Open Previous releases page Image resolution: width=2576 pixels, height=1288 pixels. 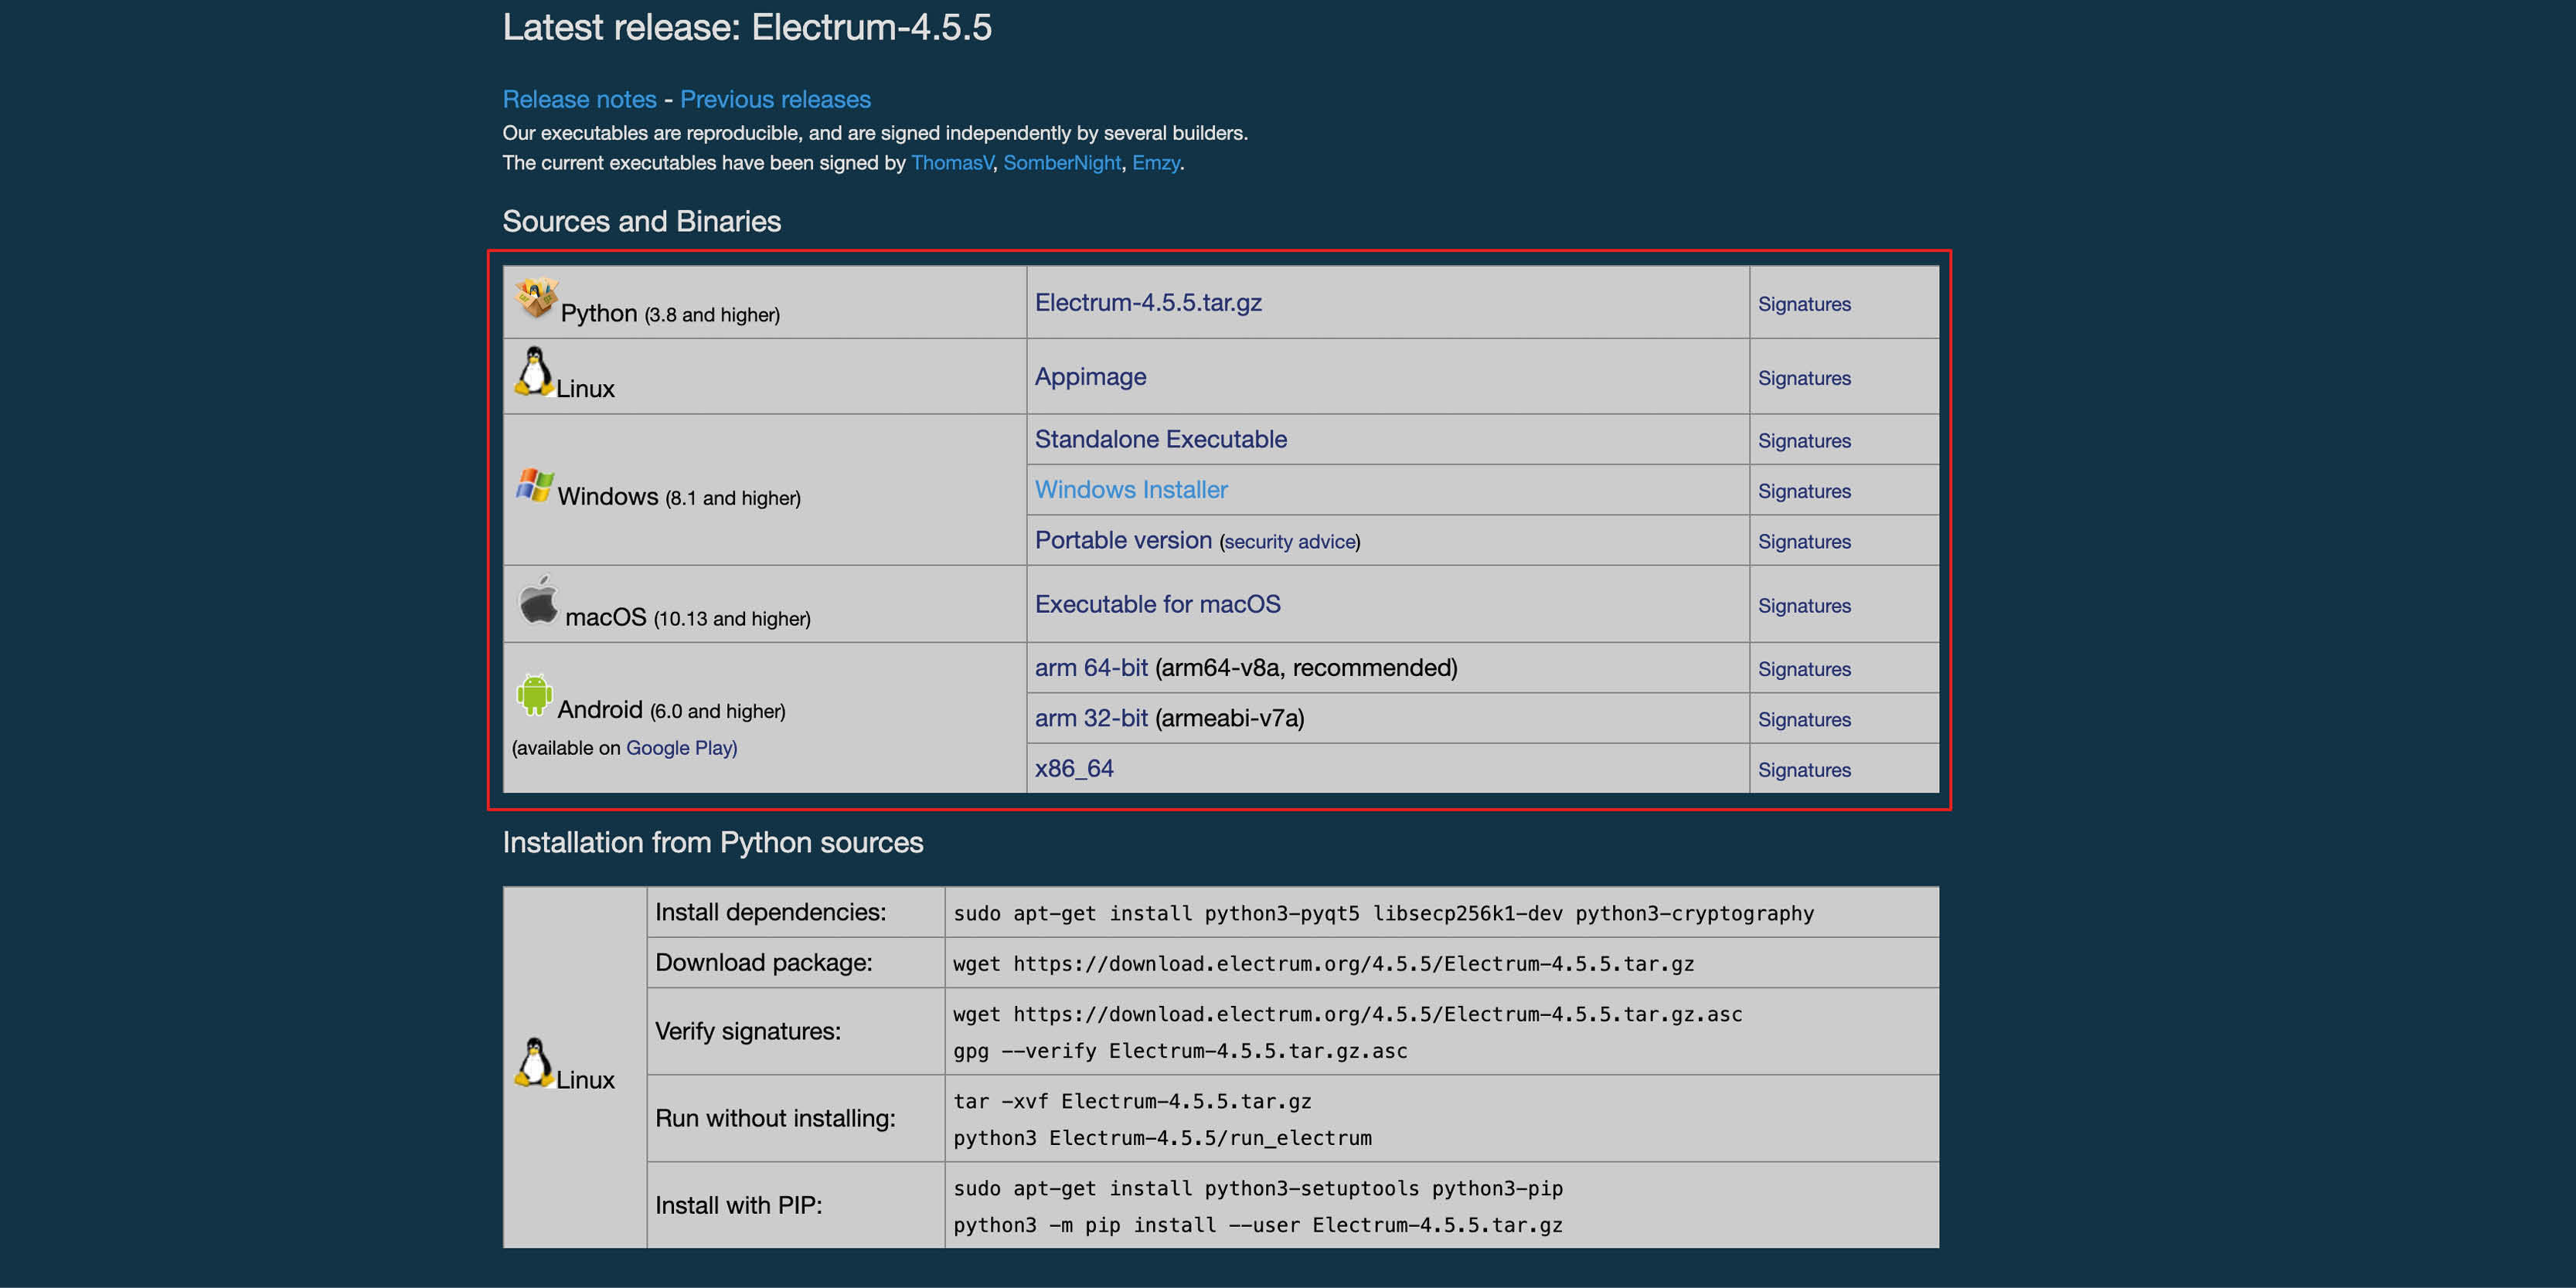[775, 99]
